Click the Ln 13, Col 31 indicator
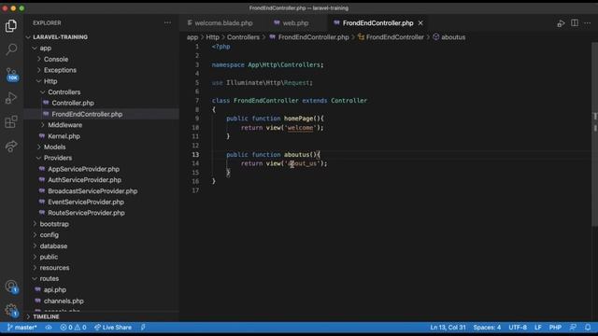 pos(448,328)
